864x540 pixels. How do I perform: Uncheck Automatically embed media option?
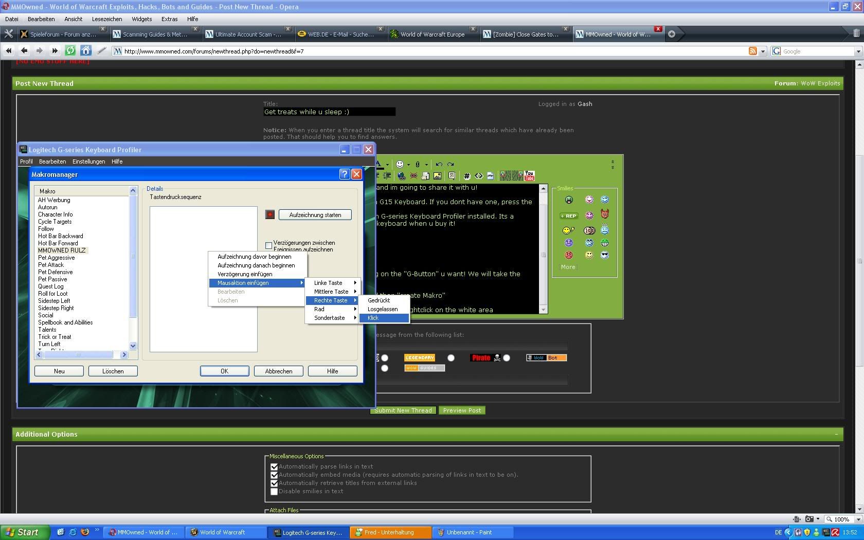tap(274, 475)
